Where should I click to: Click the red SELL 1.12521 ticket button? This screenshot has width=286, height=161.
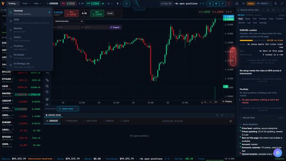71,13
